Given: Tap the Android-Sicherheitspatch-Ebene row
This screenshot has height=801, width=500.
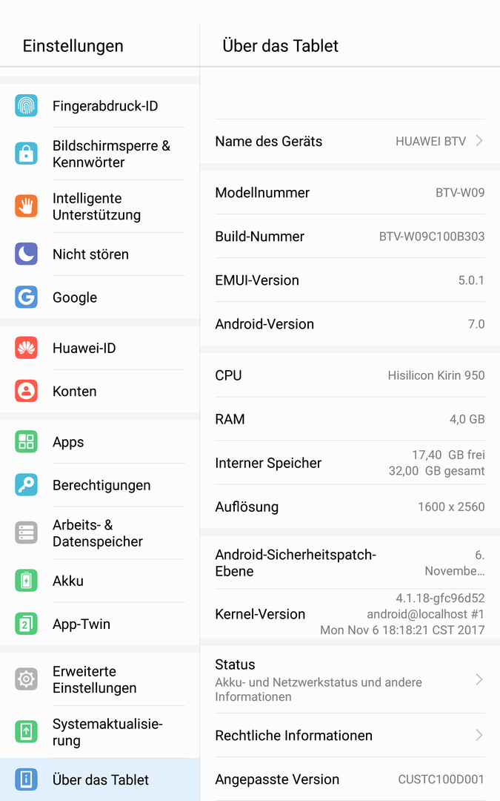Looking at the screenshot, I should (x=350, y=562).
